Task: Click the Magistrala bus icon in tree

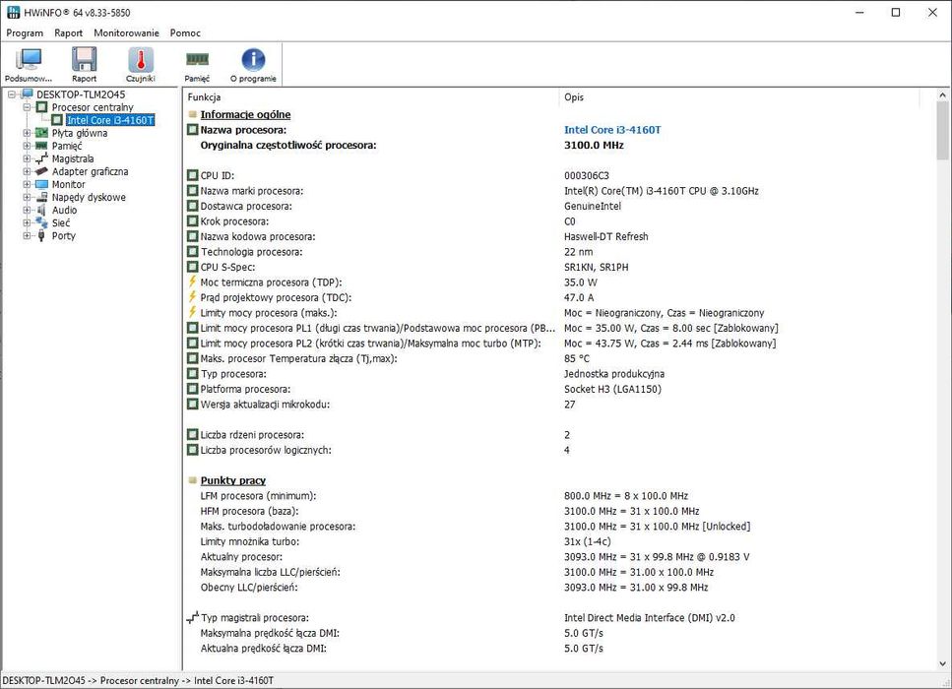Action: point(41,159)
